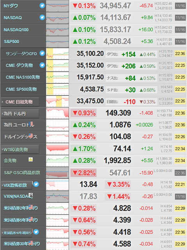Click Twitter icon next to 米国債券10年利回り
Viewport: 187px width, 250px height.
point(36,232)
